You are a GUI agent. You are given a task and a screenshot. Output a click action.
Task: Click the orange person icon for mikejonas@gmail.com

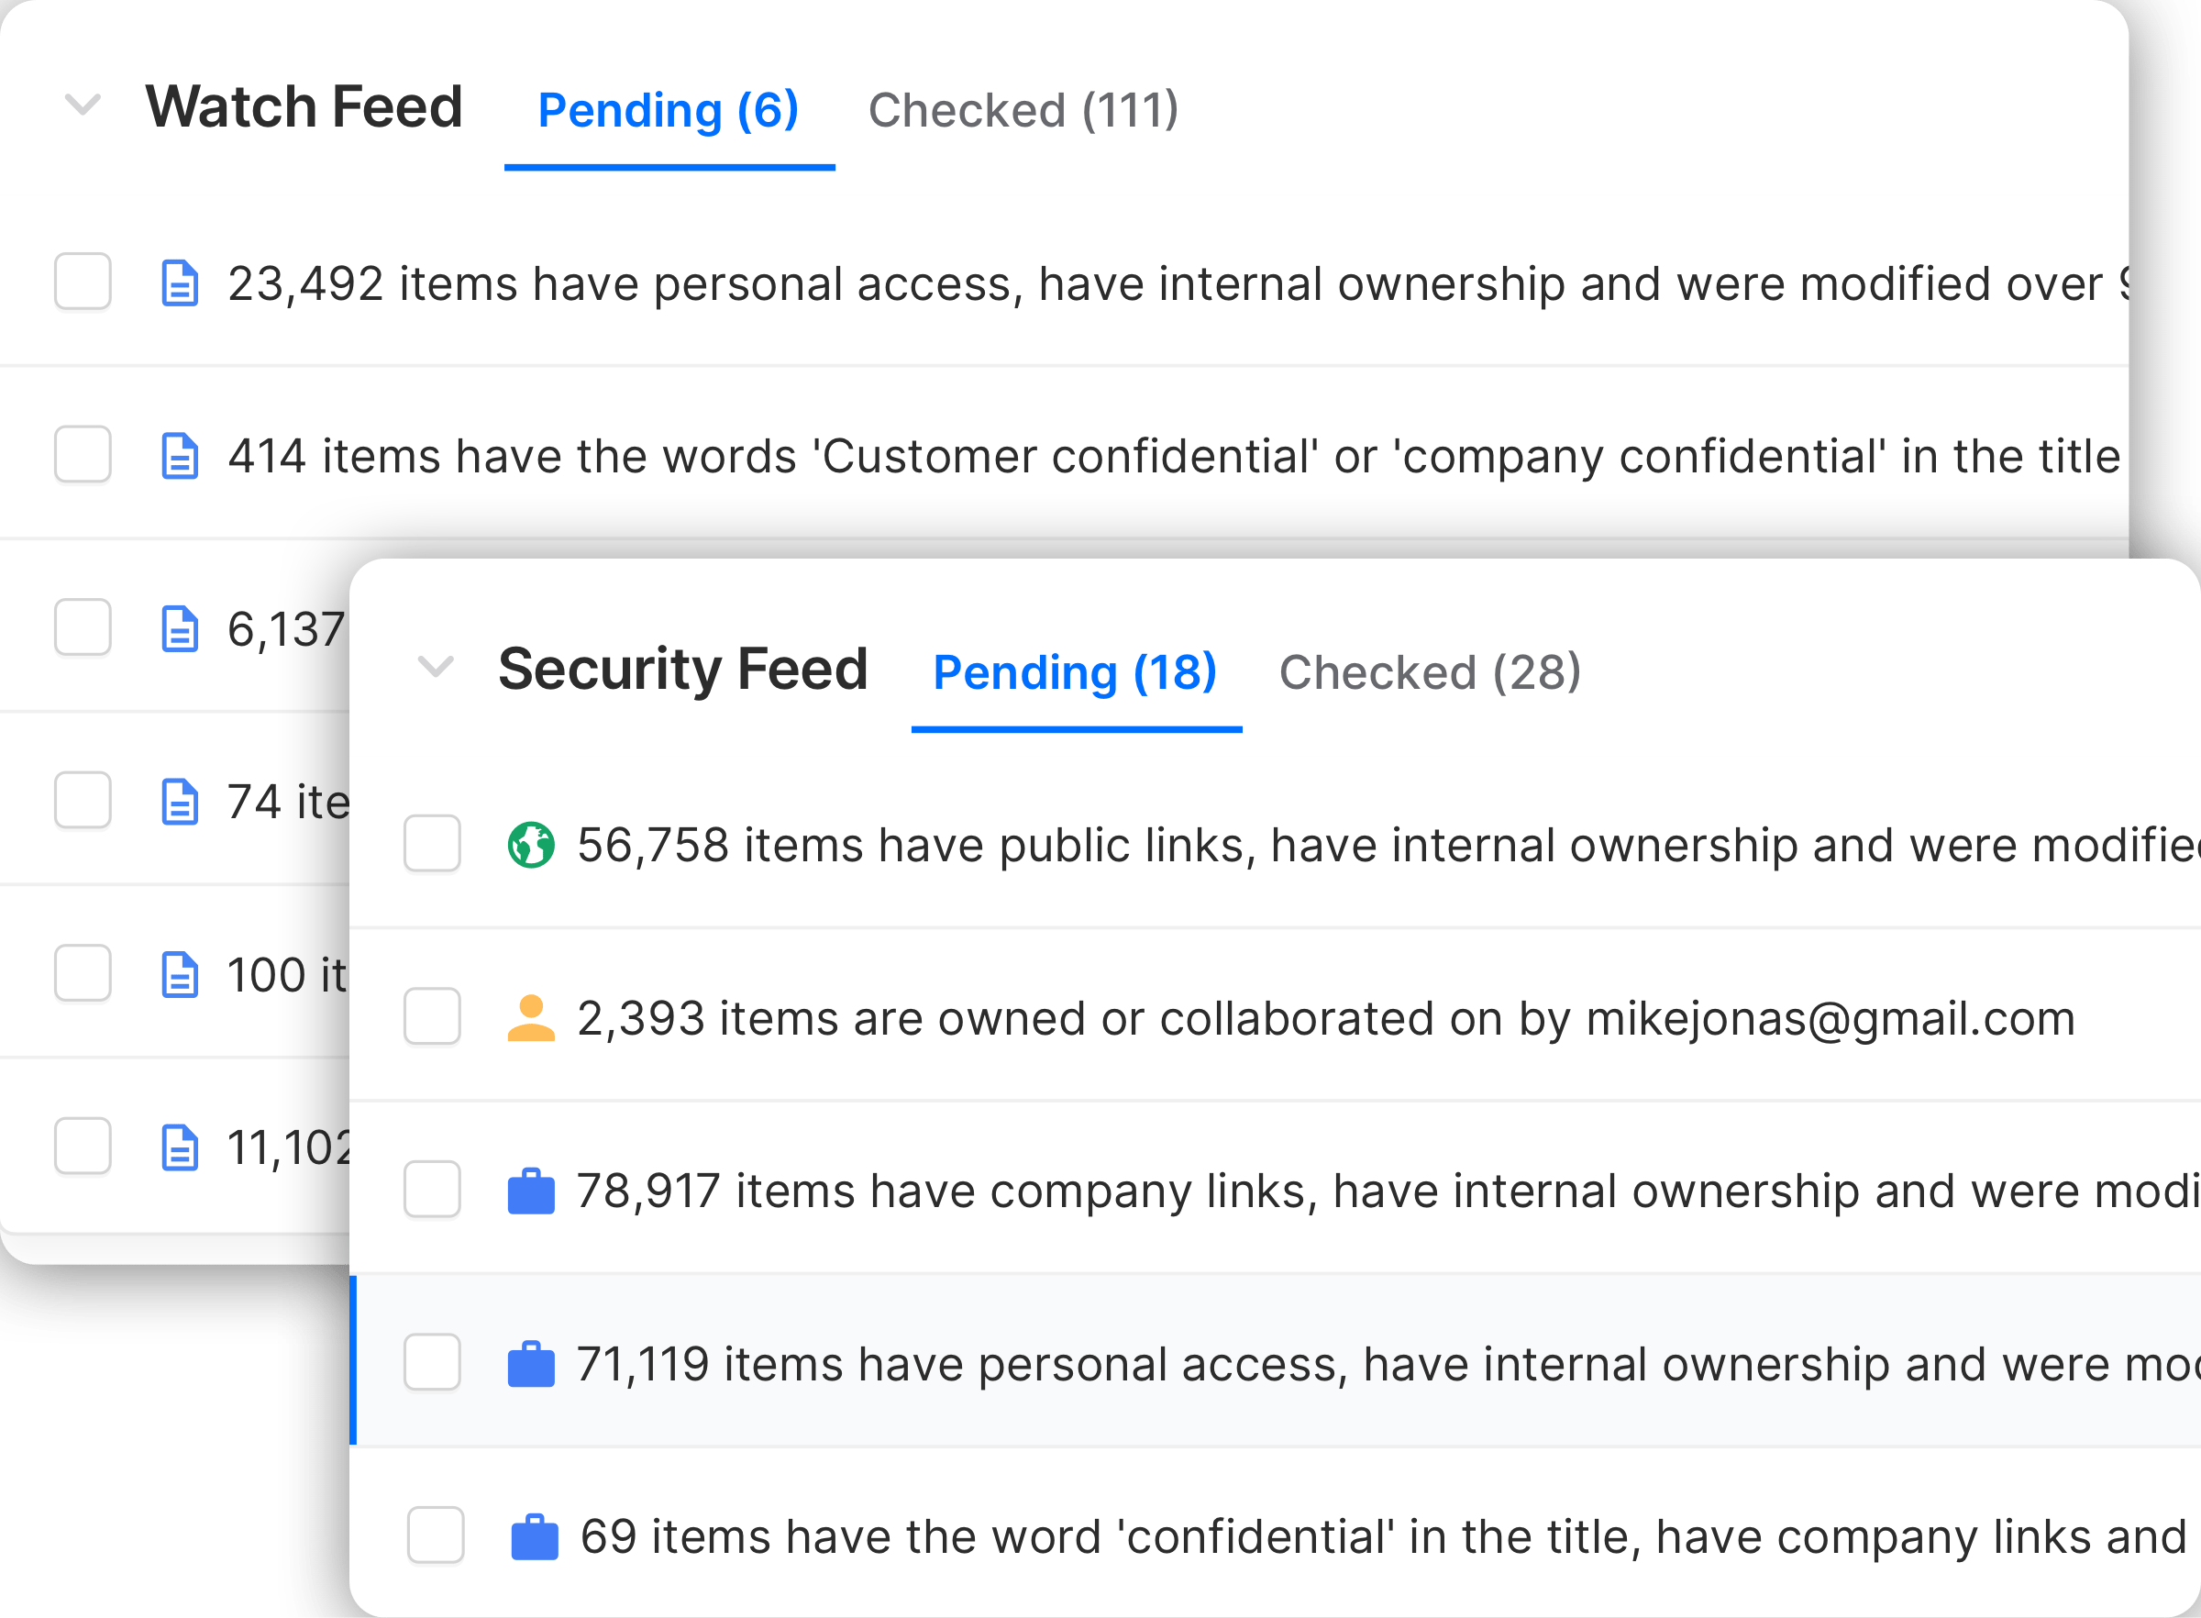click(x=531, y=1017)
